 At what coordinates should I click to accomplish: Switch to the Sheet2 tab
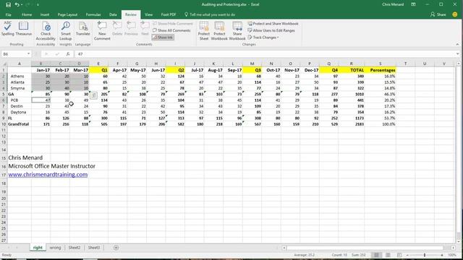(75, 248)
